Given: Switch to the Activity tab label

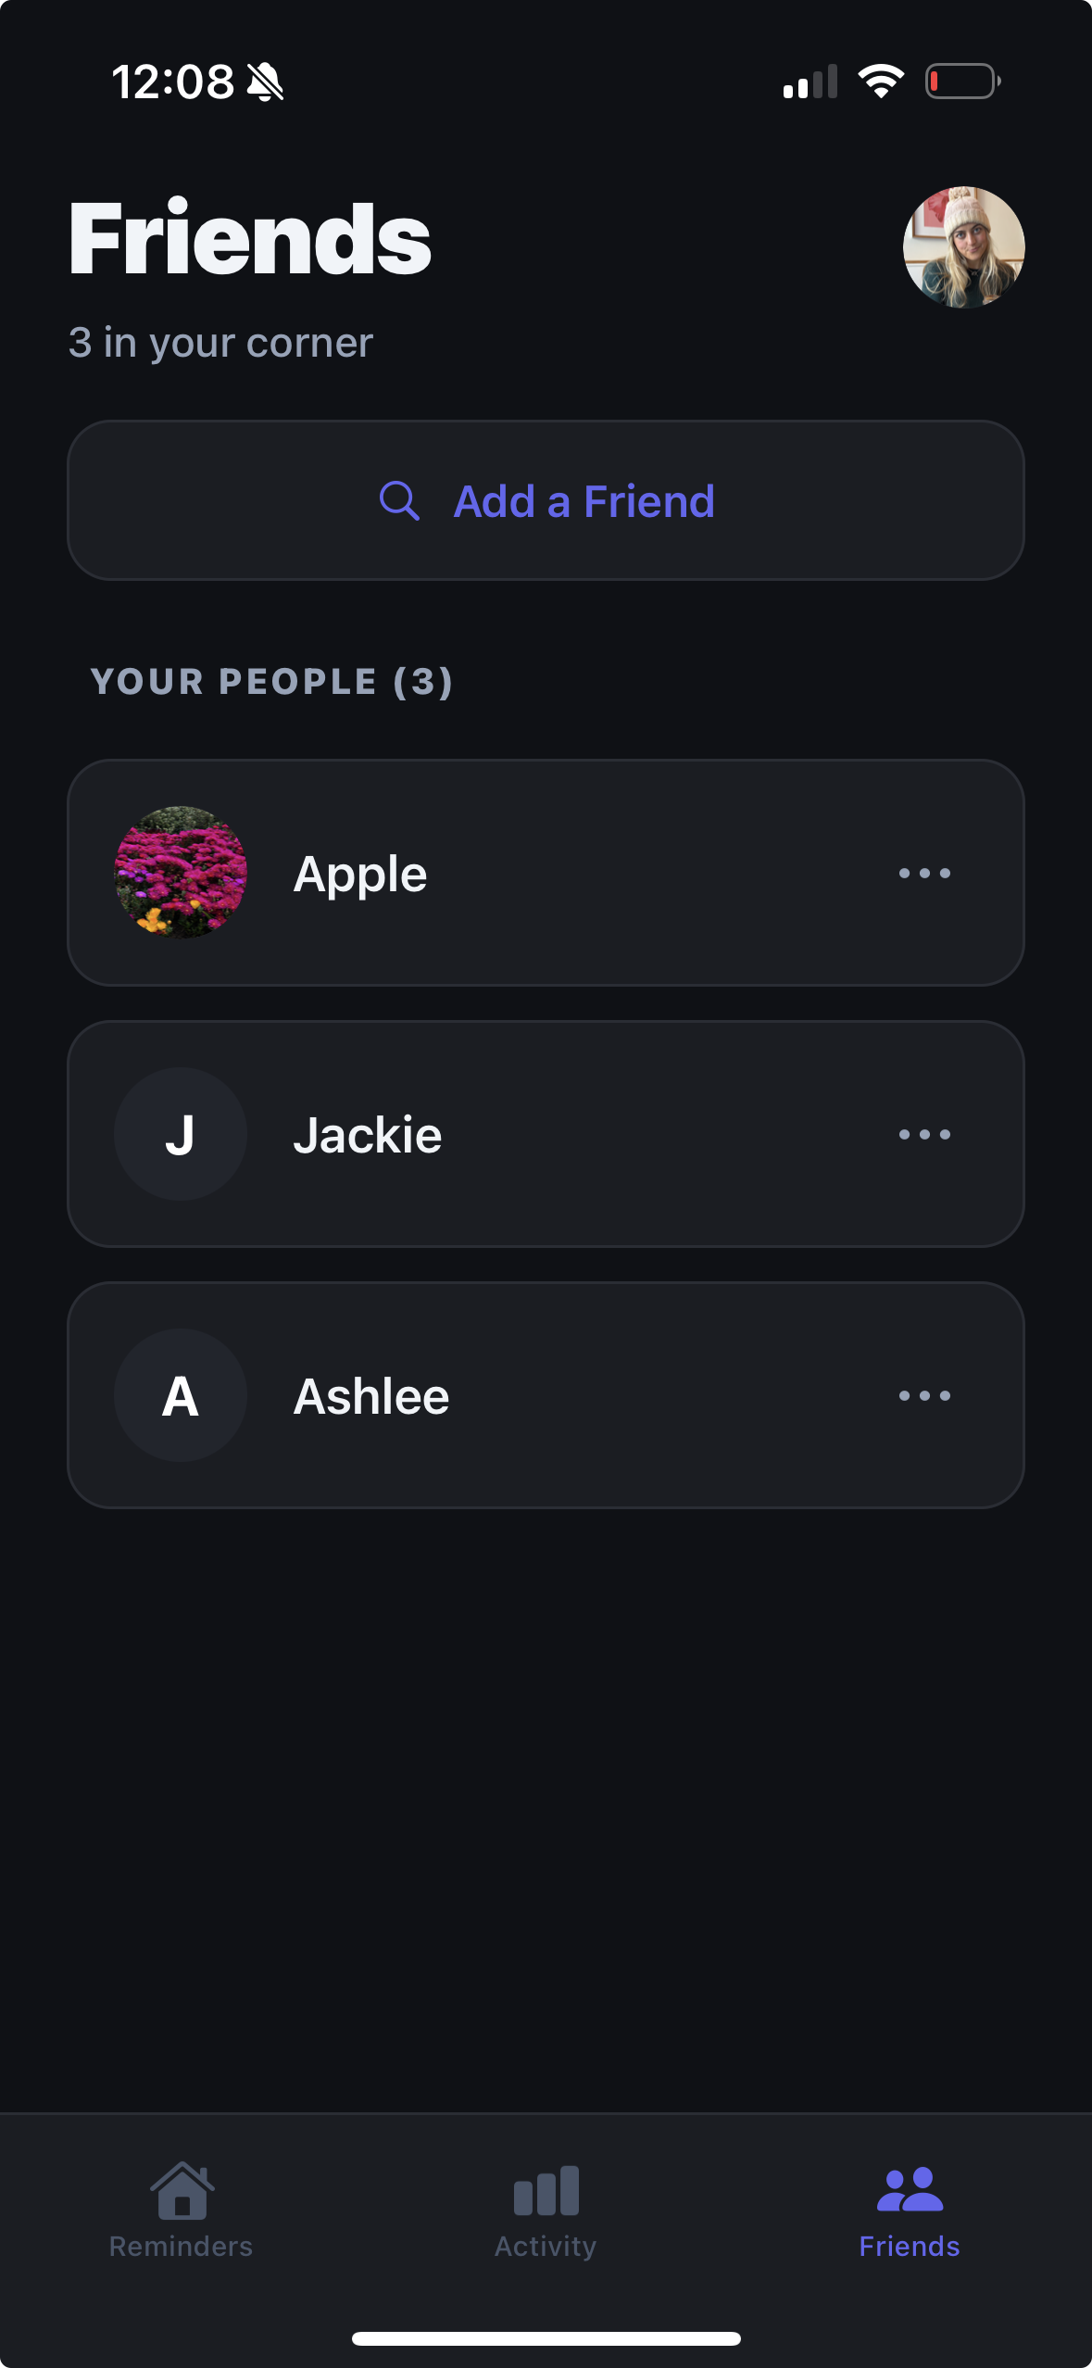Looking at the screenshot, I should [x=546, y=2247].
